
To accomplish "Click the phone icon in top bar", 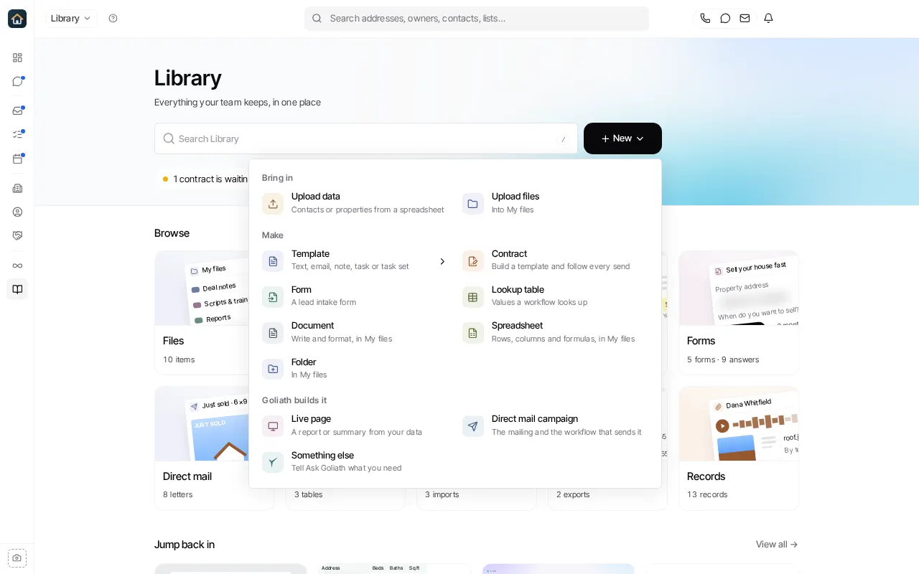I will pyautogui.click(x=705, y=18).
